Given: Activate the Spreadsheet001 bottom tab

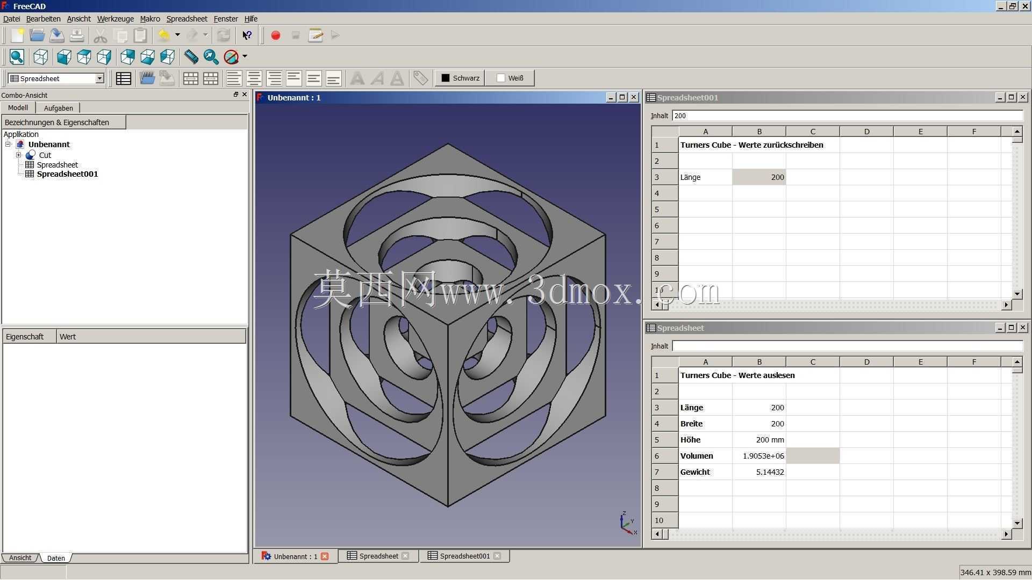Looking at the screenshot, I should click(x=464, y=556).
